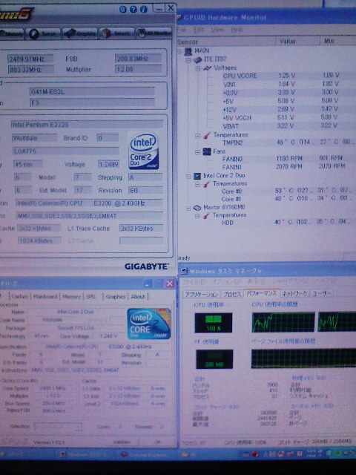Click the Sensor column header
This screenshot has width=356, height=475.
226,42
